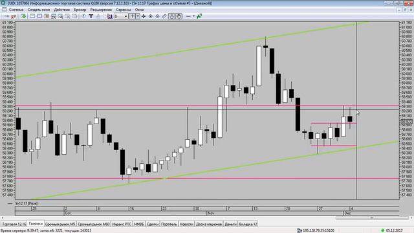
Task: Click the disconnect icon with red mark
Action: (13, 16)
